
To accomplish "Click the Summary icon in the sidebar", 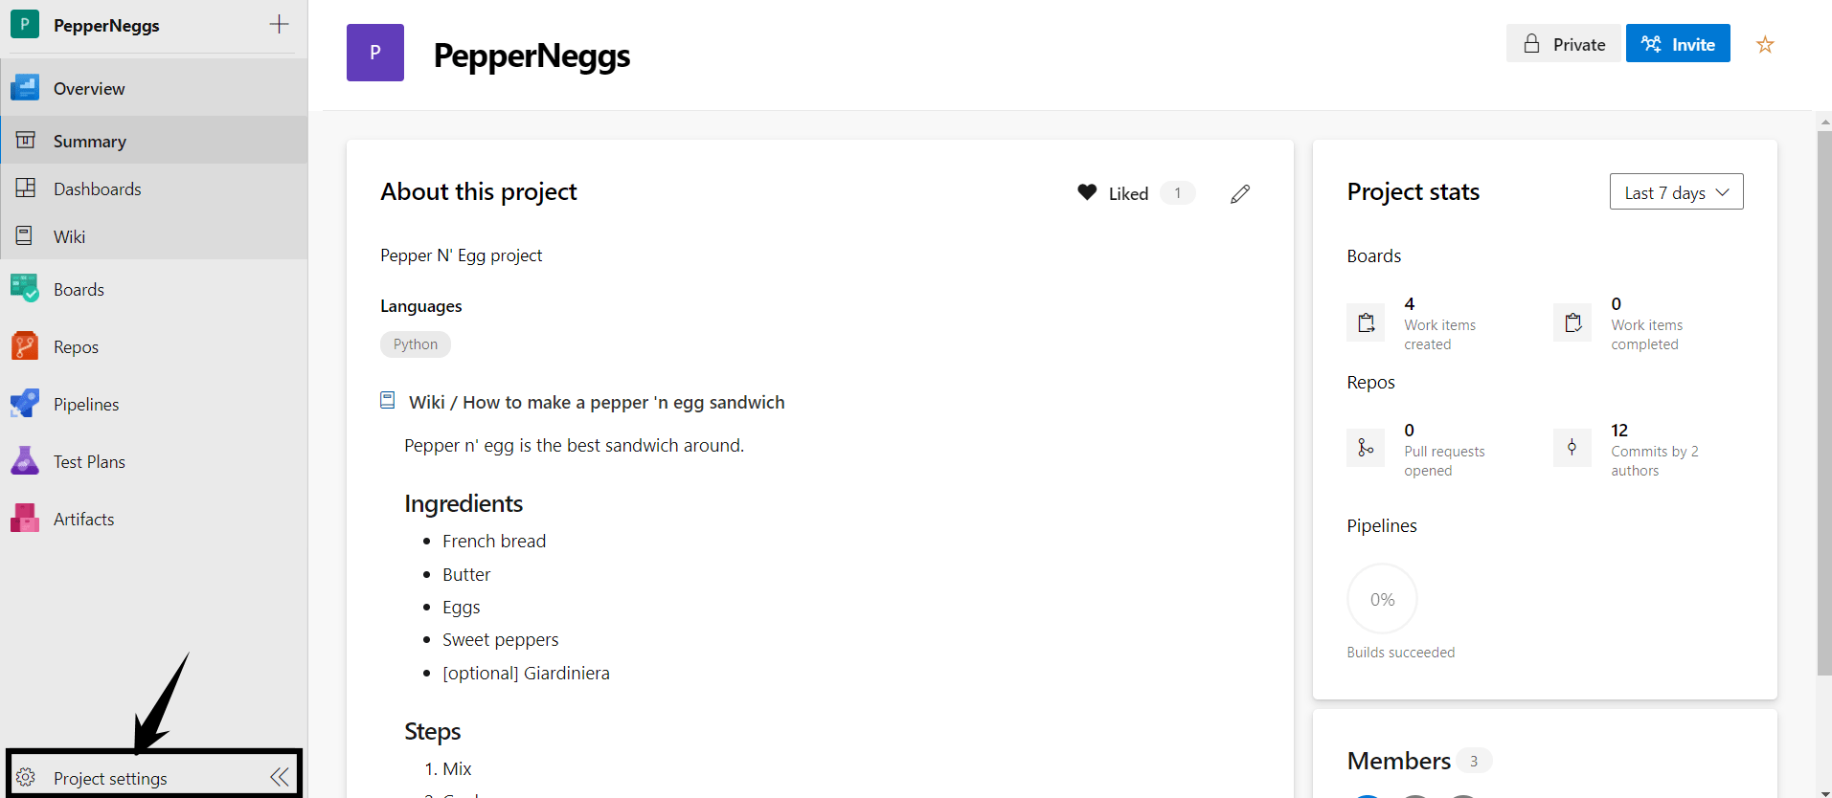I will tap(26, 141).
